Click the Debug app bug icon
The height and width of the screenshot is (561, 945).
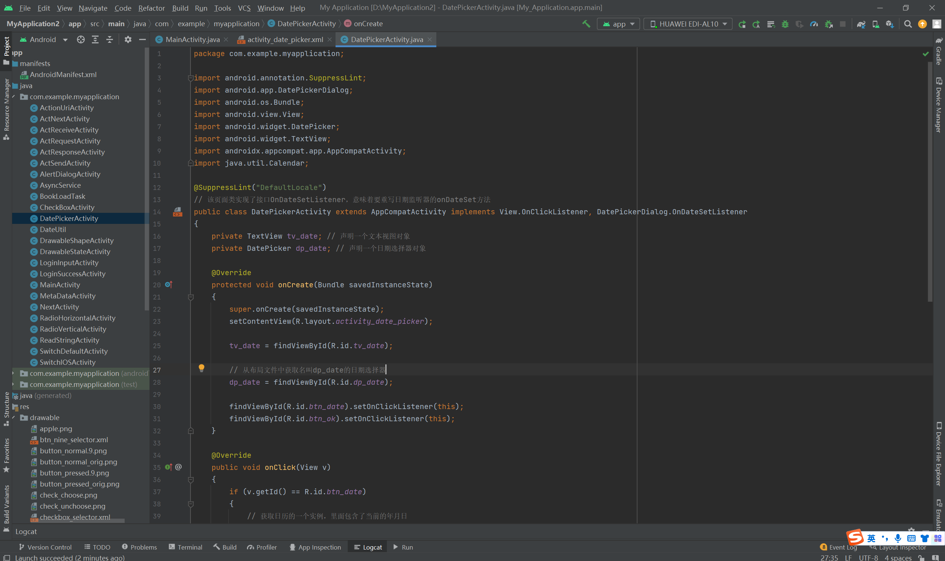tap(785, 24)
